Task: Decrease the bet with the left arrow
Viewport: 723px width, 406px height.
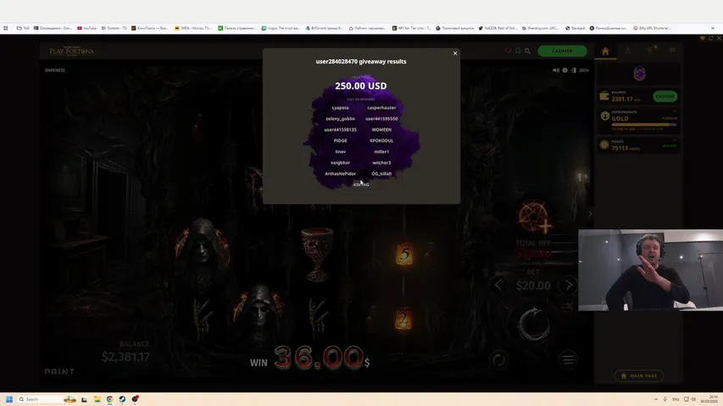Action: click(x=498, y=286)
